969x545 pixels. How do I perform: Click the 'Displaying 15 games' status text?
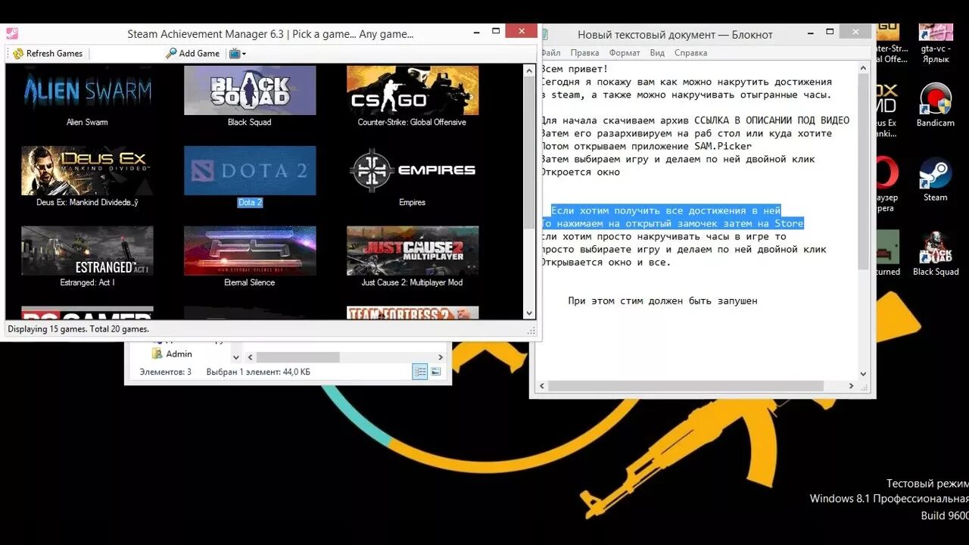pos(78,329)
